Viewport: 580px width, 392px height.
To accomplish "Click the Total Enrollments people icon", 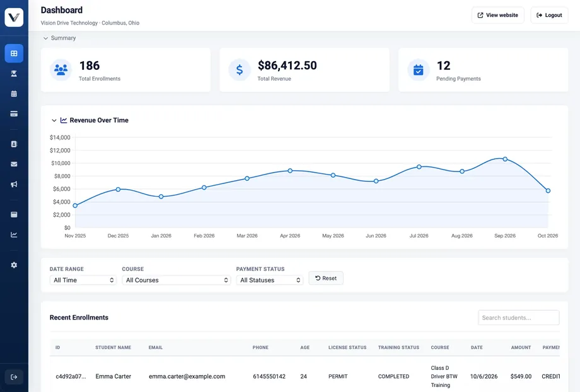I will (x=61, y=69).
